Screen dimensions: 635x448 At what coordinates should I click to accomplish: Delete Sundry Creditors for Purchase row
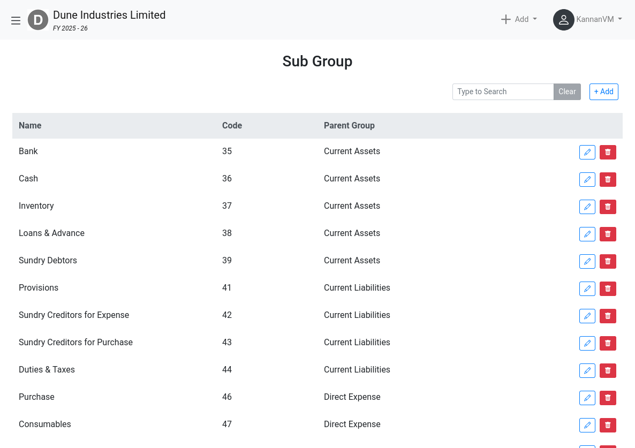tap(608, 344)
